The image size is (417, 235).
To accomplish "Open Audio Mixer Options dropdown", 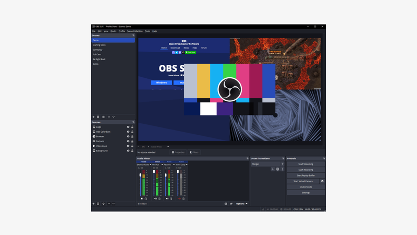I will coord(241,204).
